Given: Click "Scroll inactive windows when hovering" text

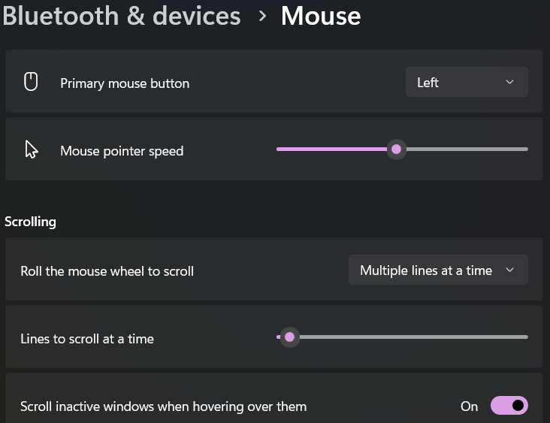Looking at the screenshot, I should click(163, 406).
